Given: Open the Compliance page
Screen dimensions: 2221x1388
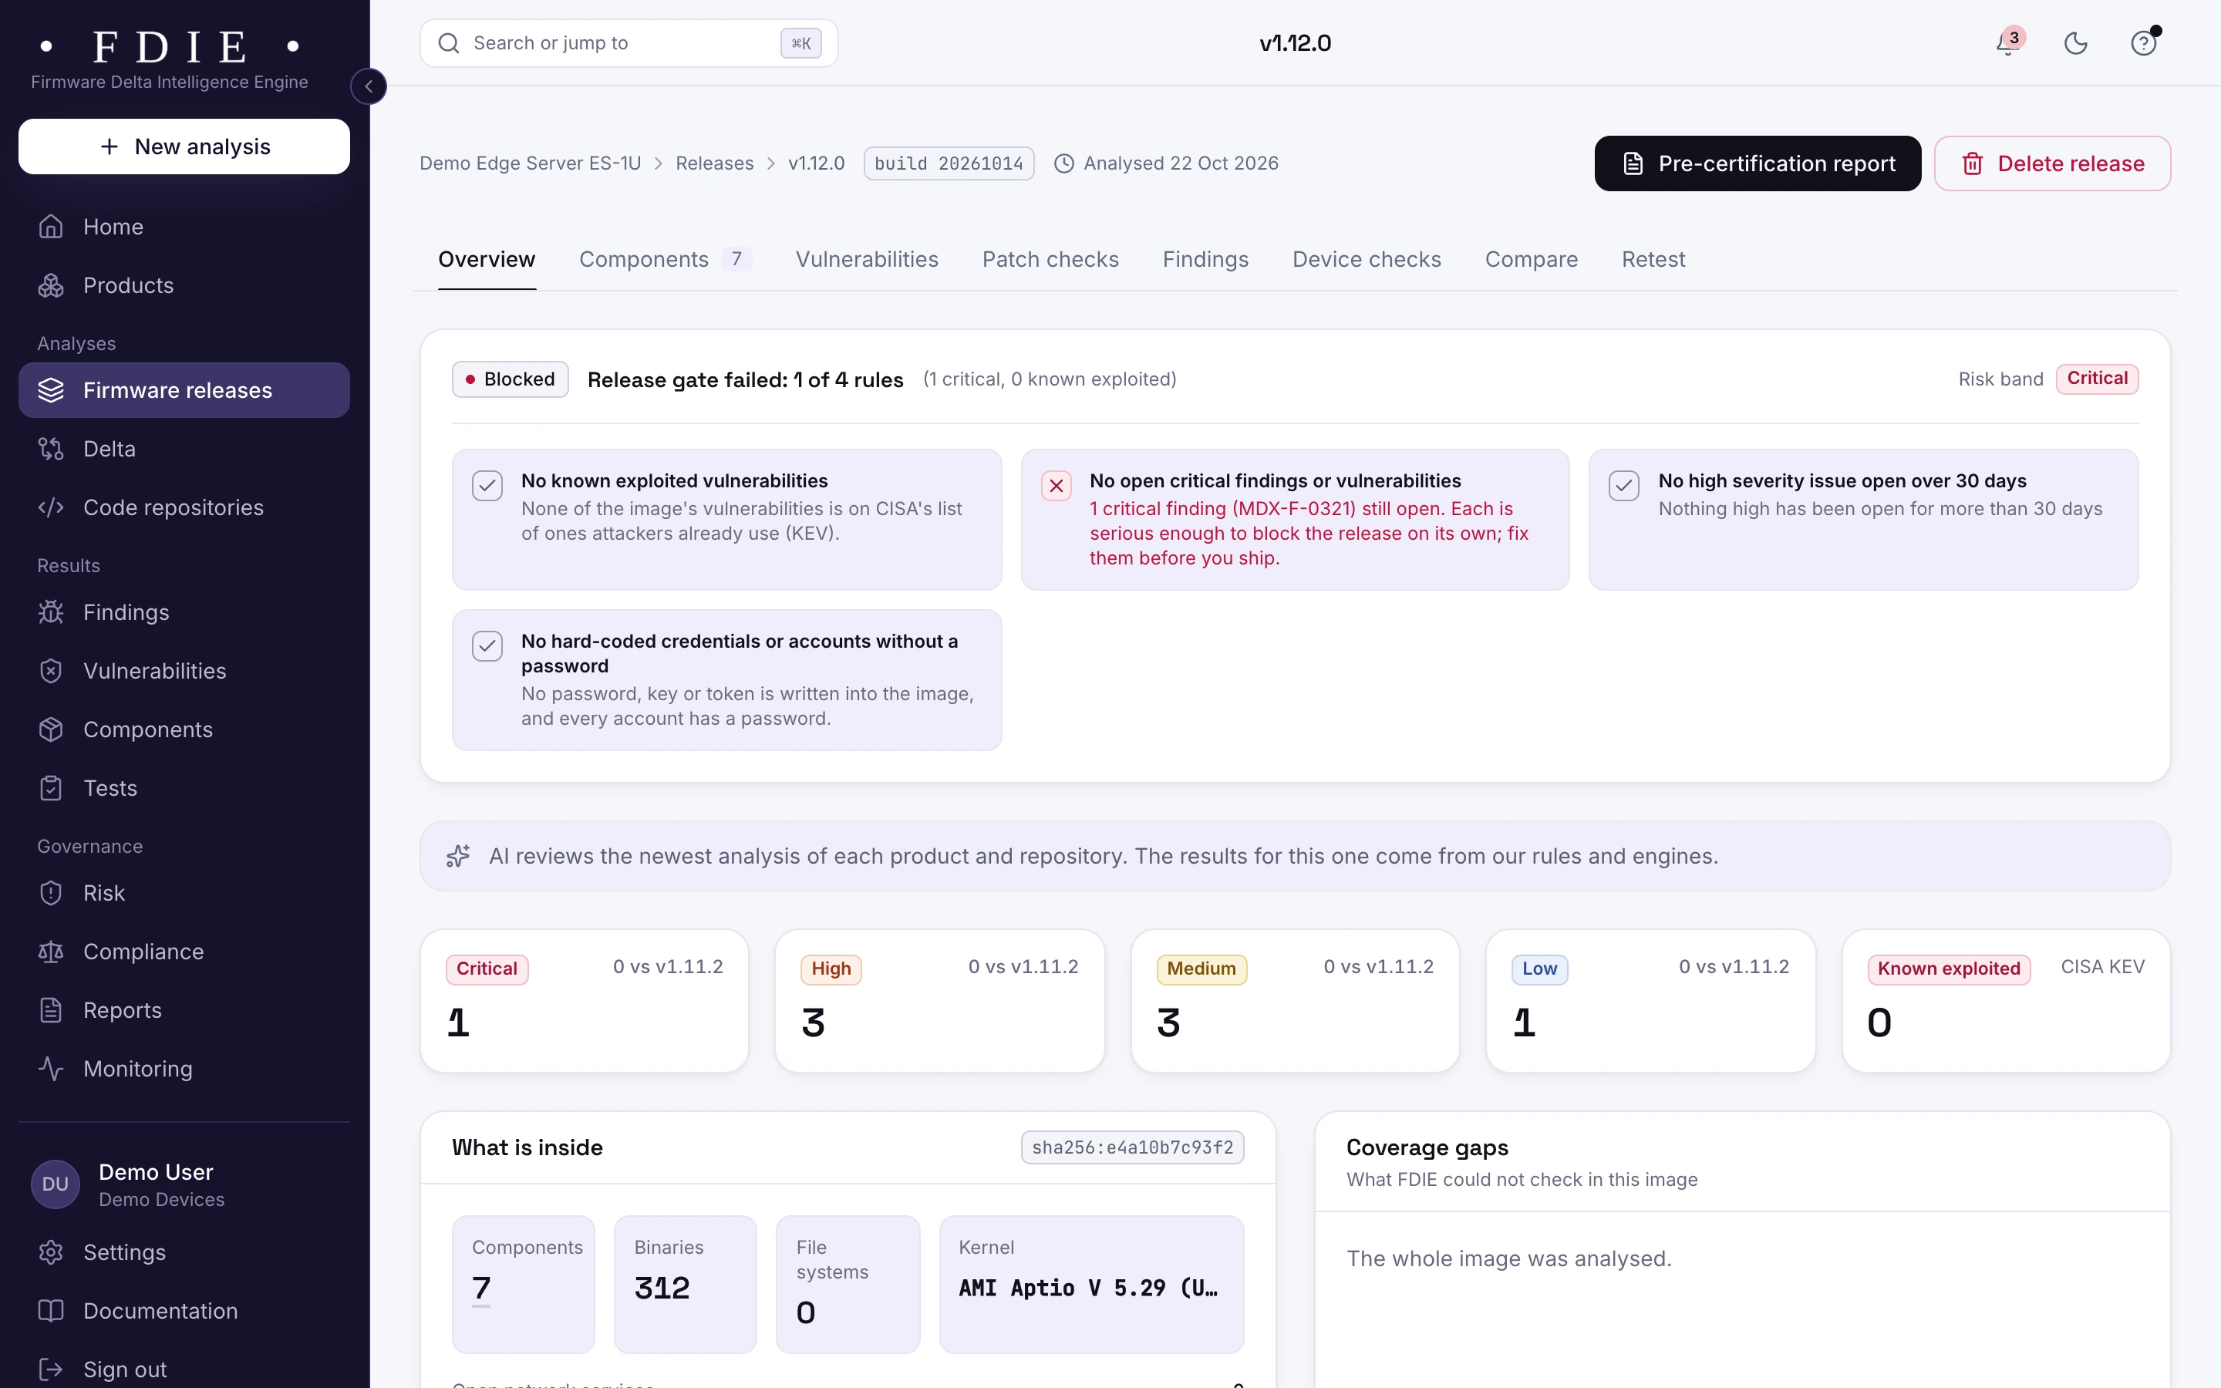Looking at the screenshot, I should (x=184, y=952).
